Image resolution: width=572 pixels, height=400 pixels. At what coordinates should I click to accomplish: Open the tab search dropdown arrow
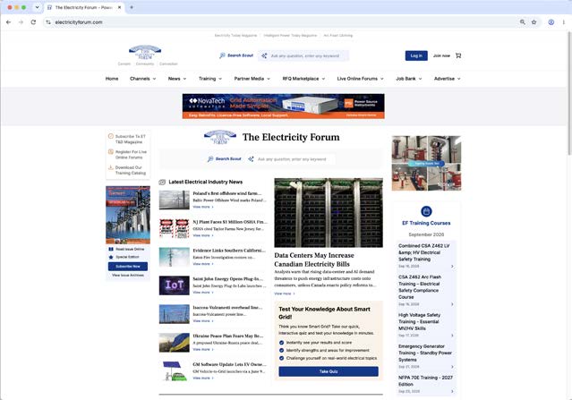coord(37,7)
